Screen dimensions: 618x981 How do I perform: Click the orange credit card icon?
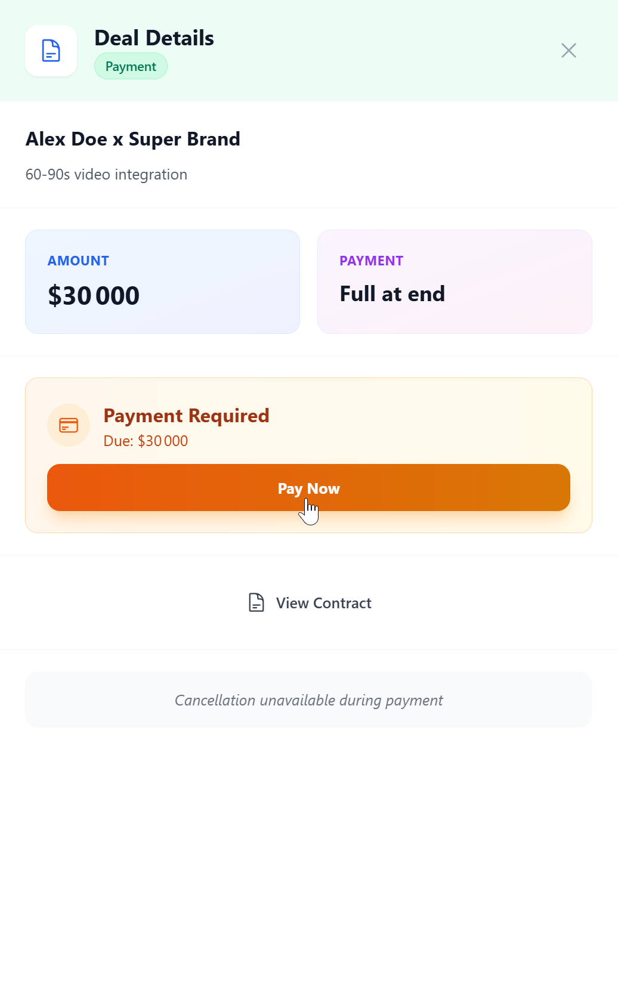pos(69,425)
